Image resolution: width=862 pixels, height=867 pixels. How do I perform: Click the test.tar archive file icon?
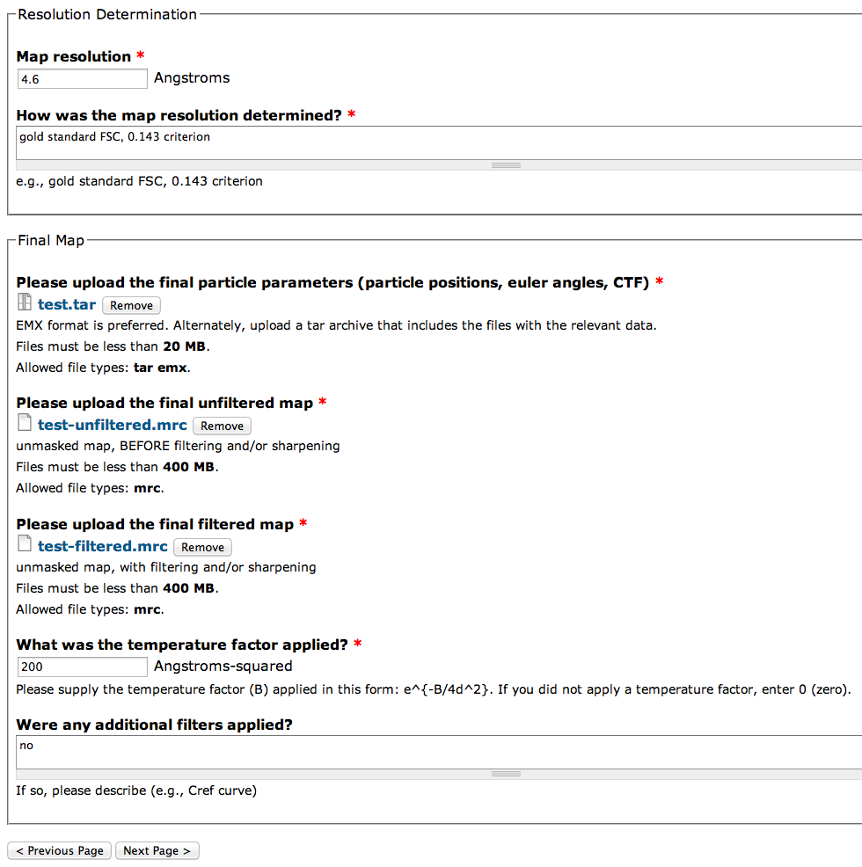[x=24, y=304]
